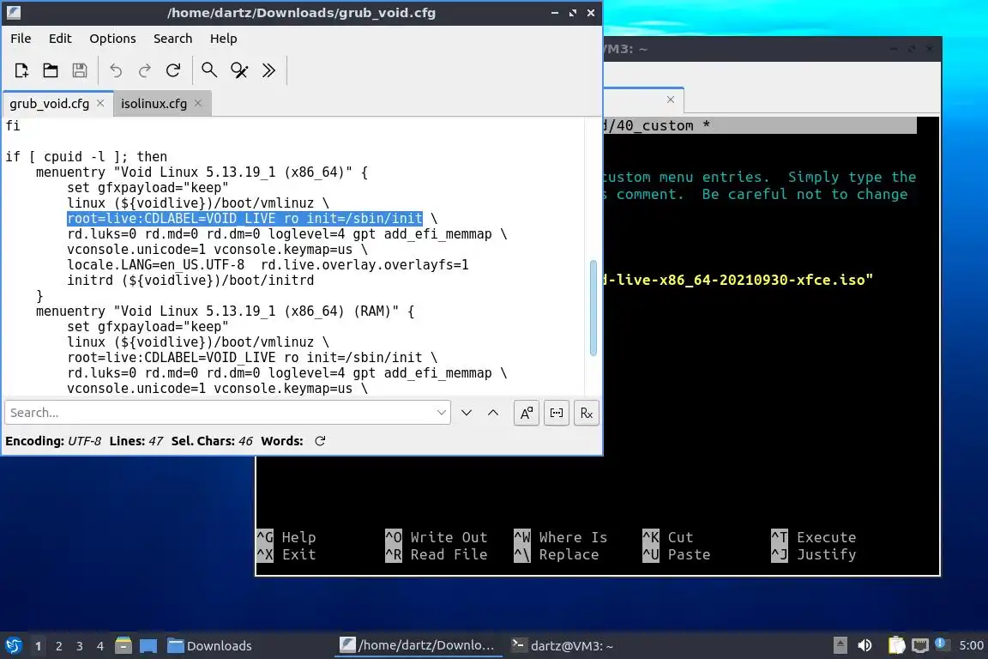This screenshot has width=988, height=659.
Task: Refresh the word count in status bar
Action: [320, 441]
